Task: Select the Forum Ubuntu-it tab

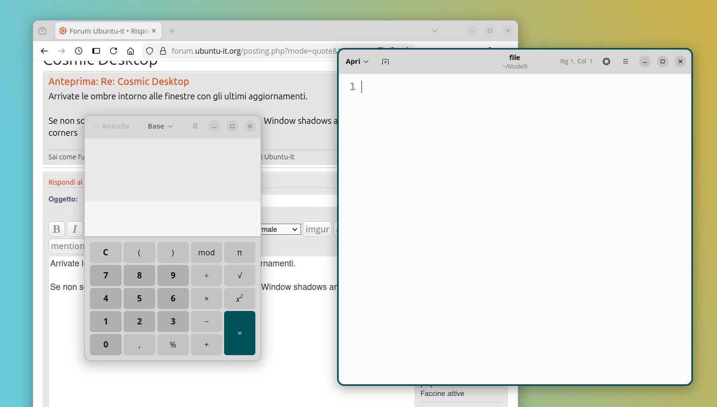Action: 108,31
